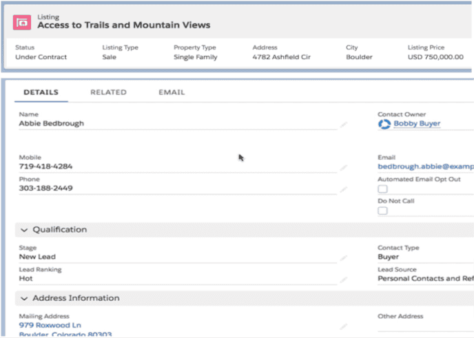The height and width of the screenshot is (338, 474).
Task: Edit Mailing Address with pencil icon
Action: click(x=343, y=327)
